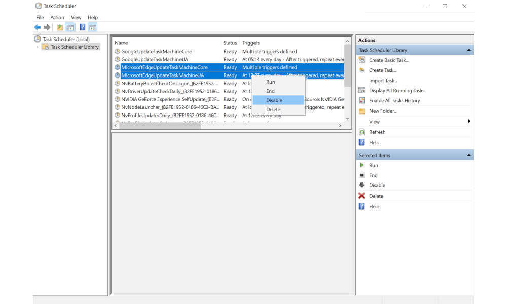Click New Folder... action link

click(383, 111)
